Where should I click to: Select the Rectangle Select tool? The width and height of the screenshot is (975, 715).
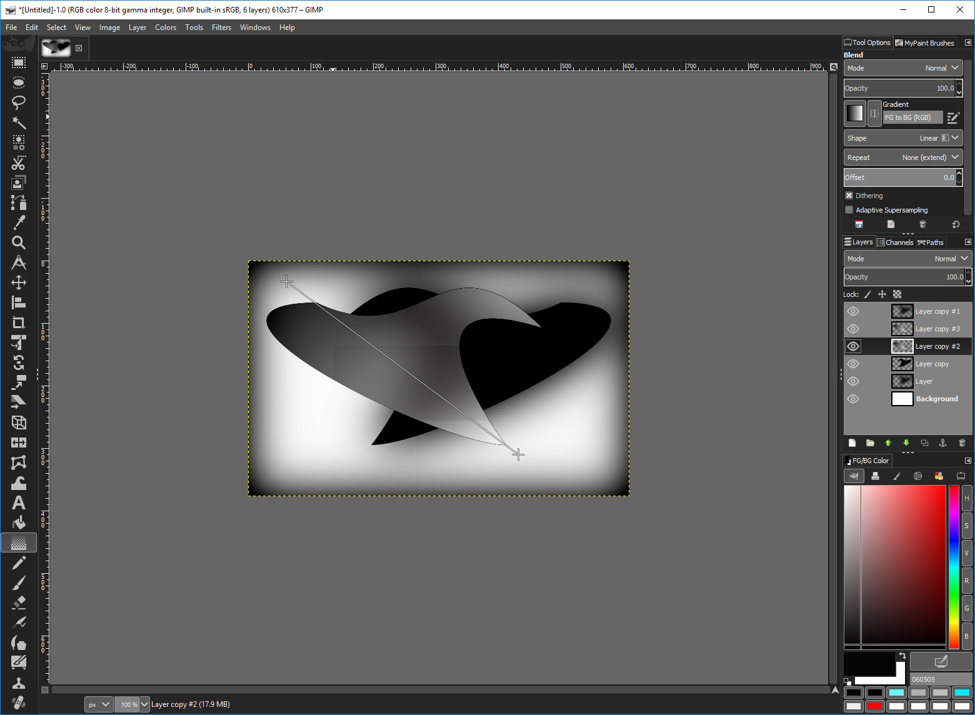point(19,62)
